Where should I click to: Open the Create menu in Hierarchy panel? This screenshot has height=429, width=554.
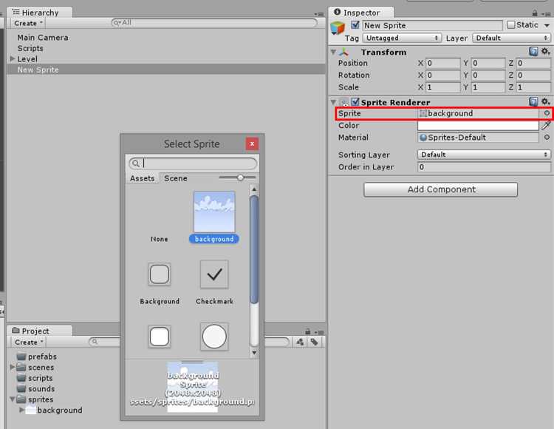28,24
